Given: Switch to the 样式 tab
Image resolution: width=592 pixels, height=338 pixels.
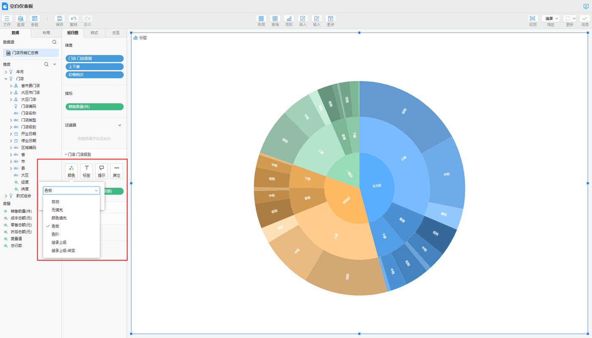Looking at the screenshot, I should click(94, 33).
